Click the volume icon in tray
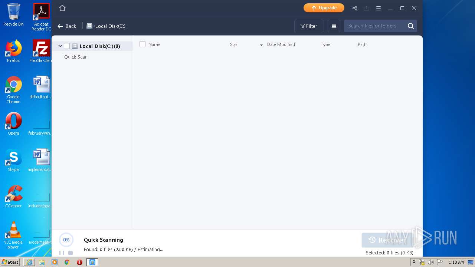Viewport: 475px width, 267px height. [430, 262]
